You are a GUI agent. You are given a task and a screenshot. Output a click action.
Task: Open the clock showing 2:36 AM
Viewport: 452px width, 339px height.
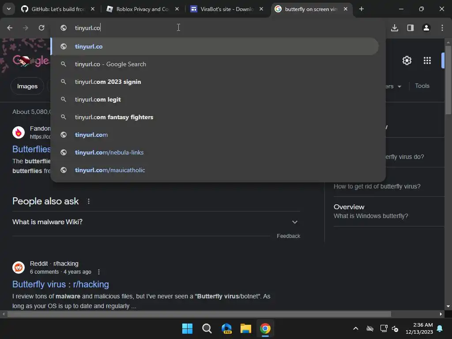(419, 328)
